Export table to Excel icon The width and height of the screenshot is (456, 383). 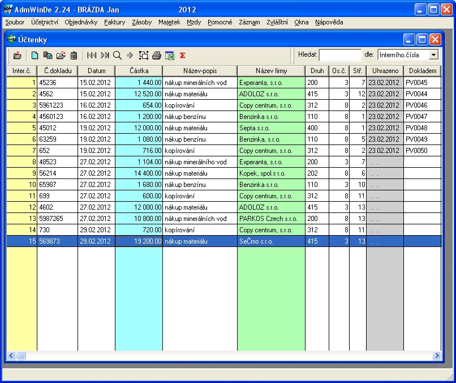click(x=170, y=56)
